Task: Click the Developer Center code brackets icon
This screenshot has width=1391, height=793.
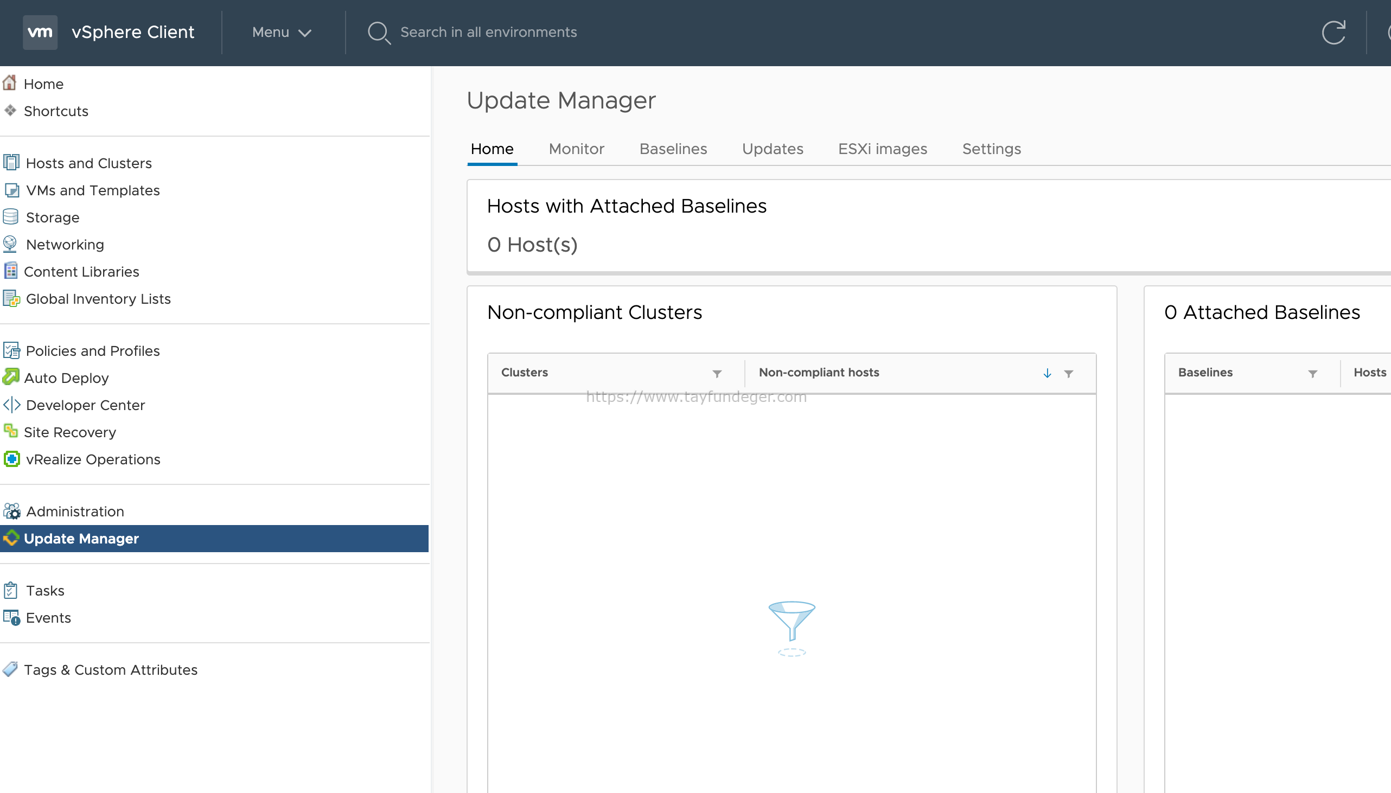Action: tap(11, 405)
